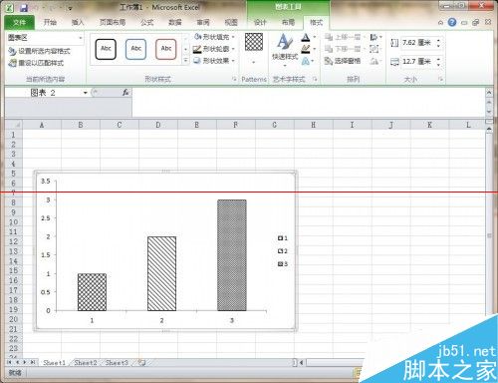This screenshot has width=498, height=383.
Task: Click 重设以匹配样式 (Reset to Match Style)
Action: pyautogui.click(x=36, y=63)
